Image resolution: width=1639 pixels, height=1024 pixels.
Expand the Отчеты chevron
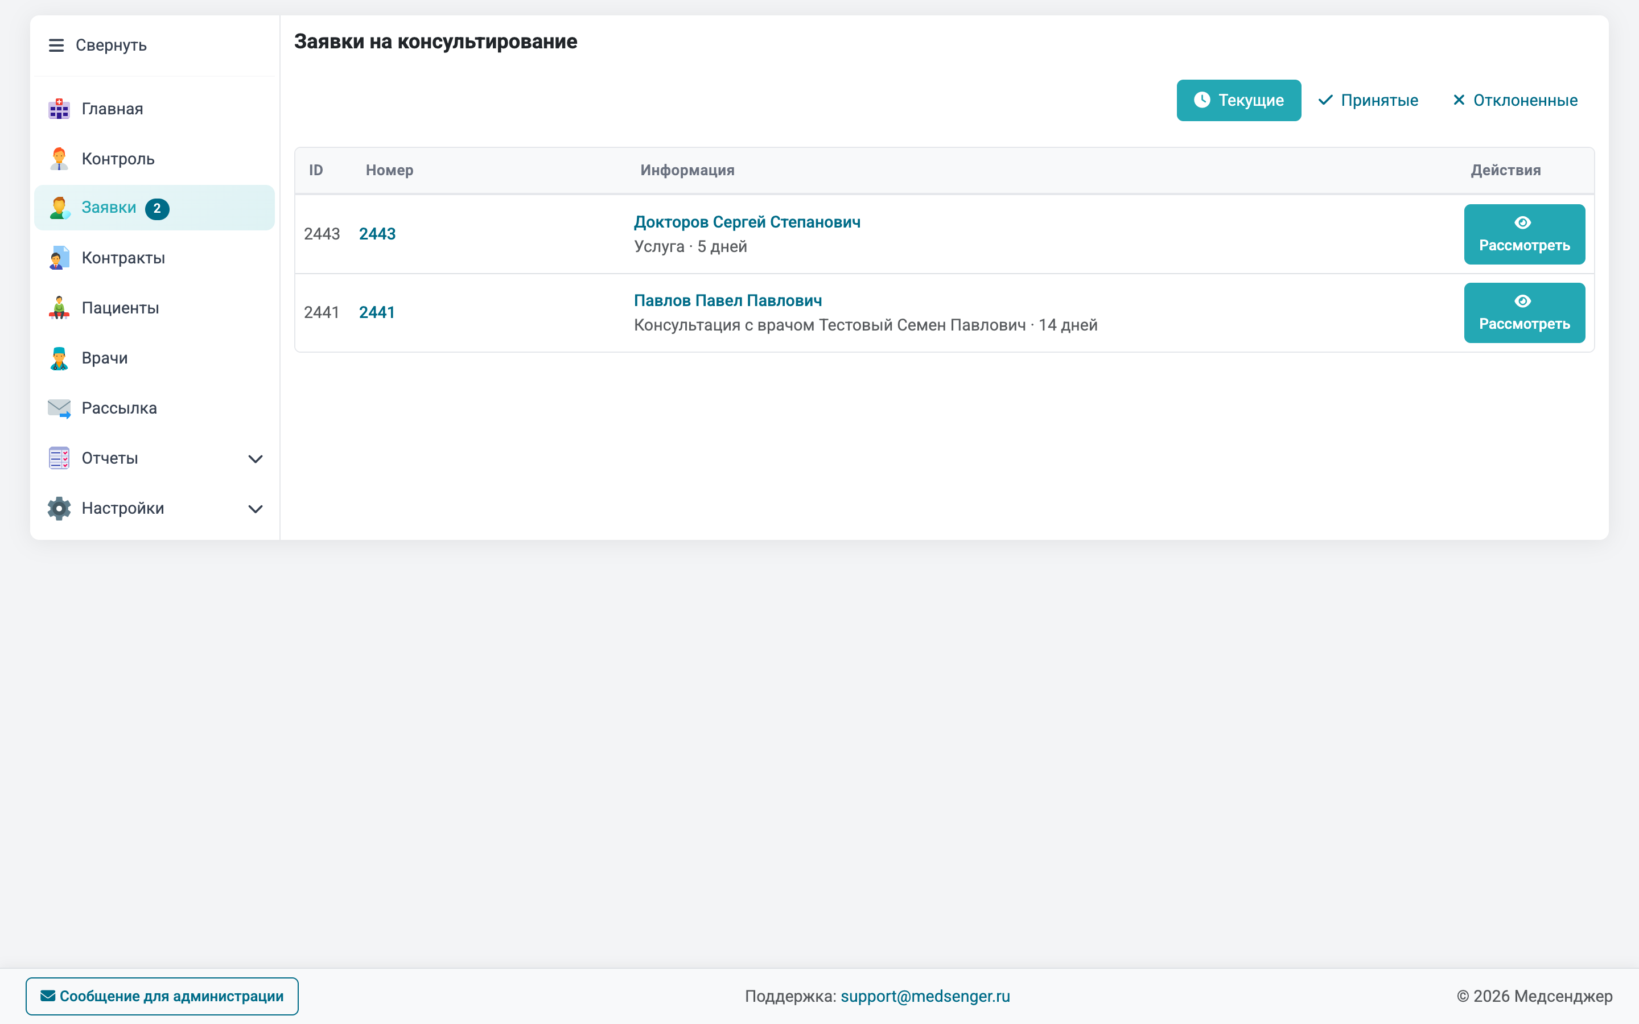(x=256, y=459)
